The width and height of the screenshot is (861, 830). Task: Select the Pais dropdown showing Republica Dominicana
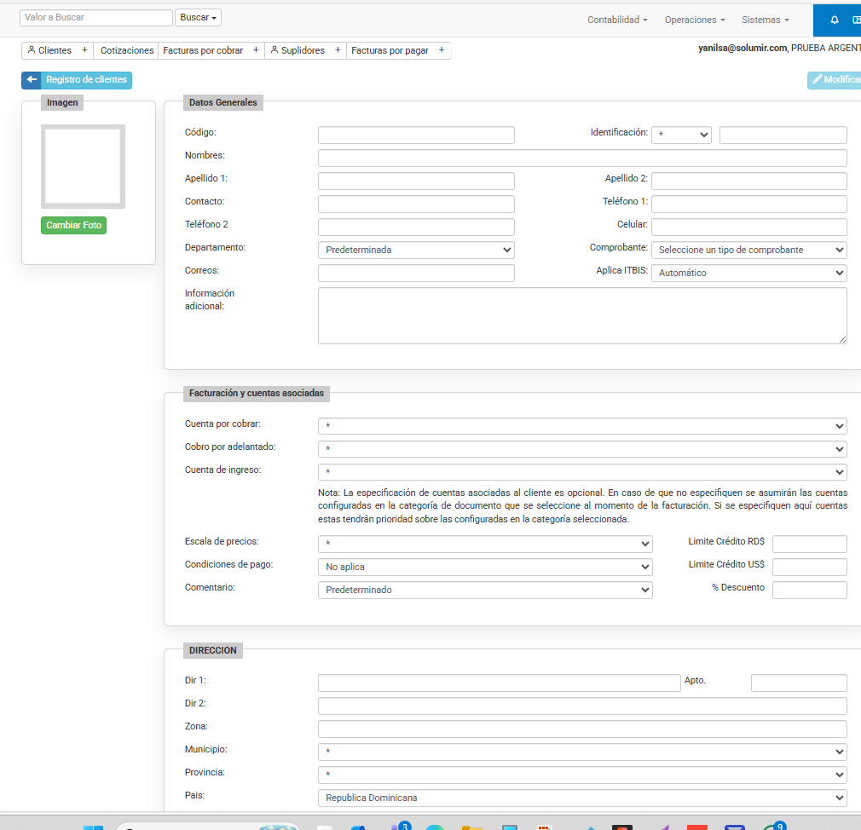[x=582, y=798]
